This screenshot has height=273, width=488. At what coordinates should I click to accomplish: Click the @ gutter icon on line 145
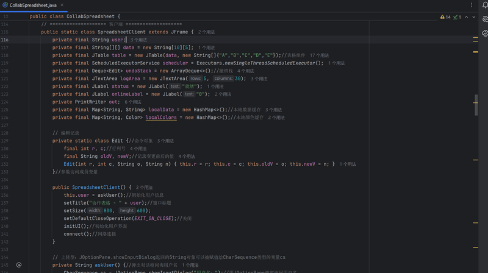(19, 265)
